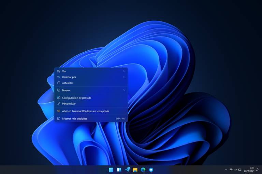Open File Explorer from taskbar
262x174 pixels.
(x=135, y=170)
